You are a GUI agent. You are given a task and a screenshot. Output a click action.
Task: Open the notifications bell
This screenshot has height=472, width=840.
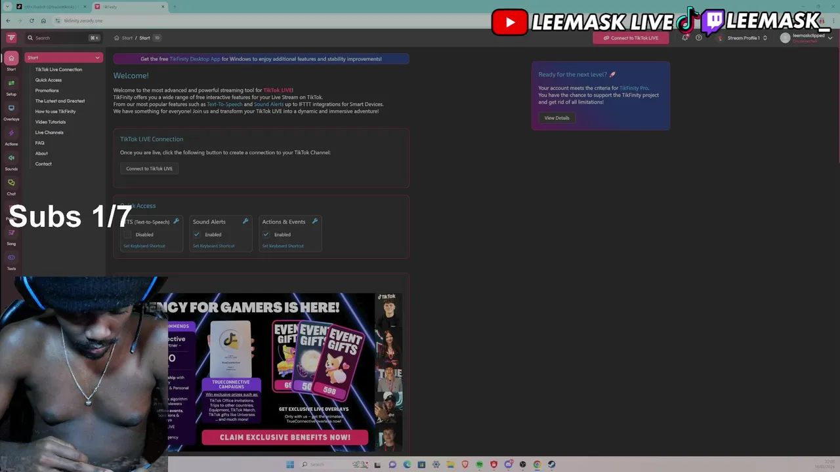[x=685, y=38]
